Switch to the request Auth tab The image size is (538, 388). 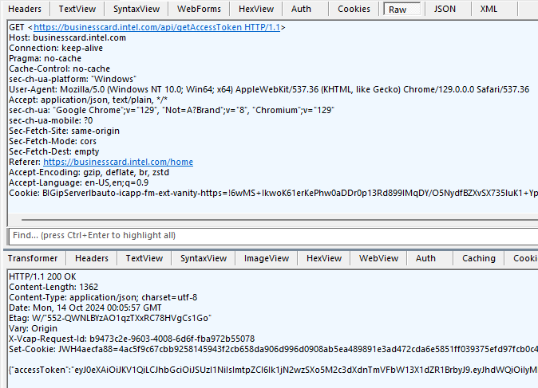301,9
